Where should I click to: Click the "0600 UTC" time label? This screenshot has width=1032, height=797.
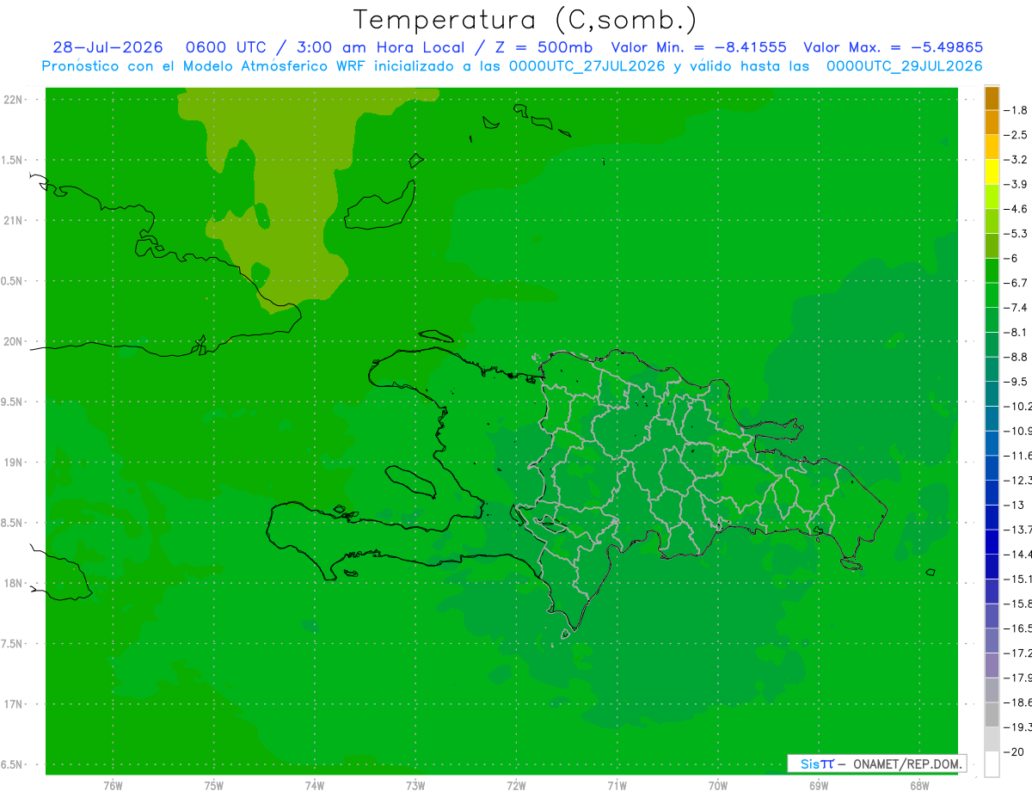tap(225, 47)
